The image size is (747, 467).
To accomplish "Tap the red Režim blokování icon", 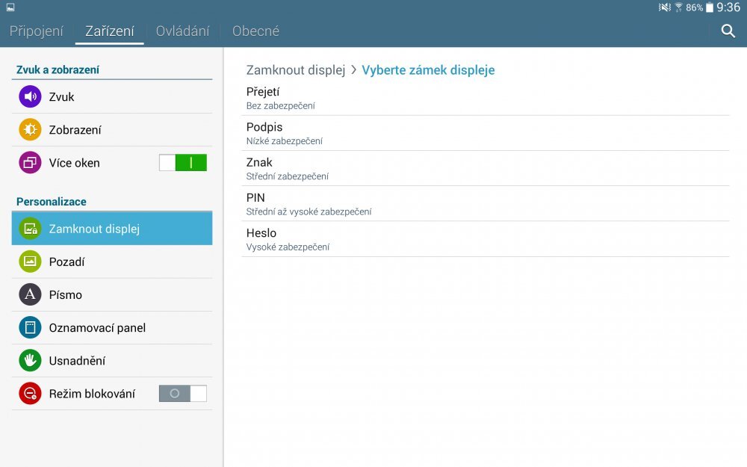I will (x=30, y=393).
